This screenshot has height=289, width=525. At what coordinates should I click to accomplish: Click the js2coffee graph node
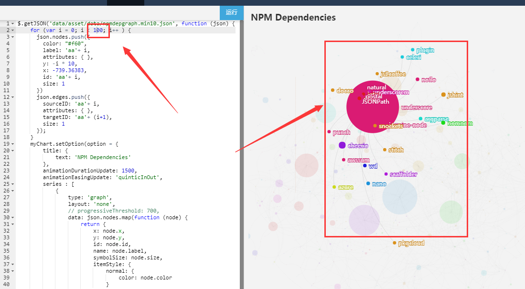click(377, 74)
